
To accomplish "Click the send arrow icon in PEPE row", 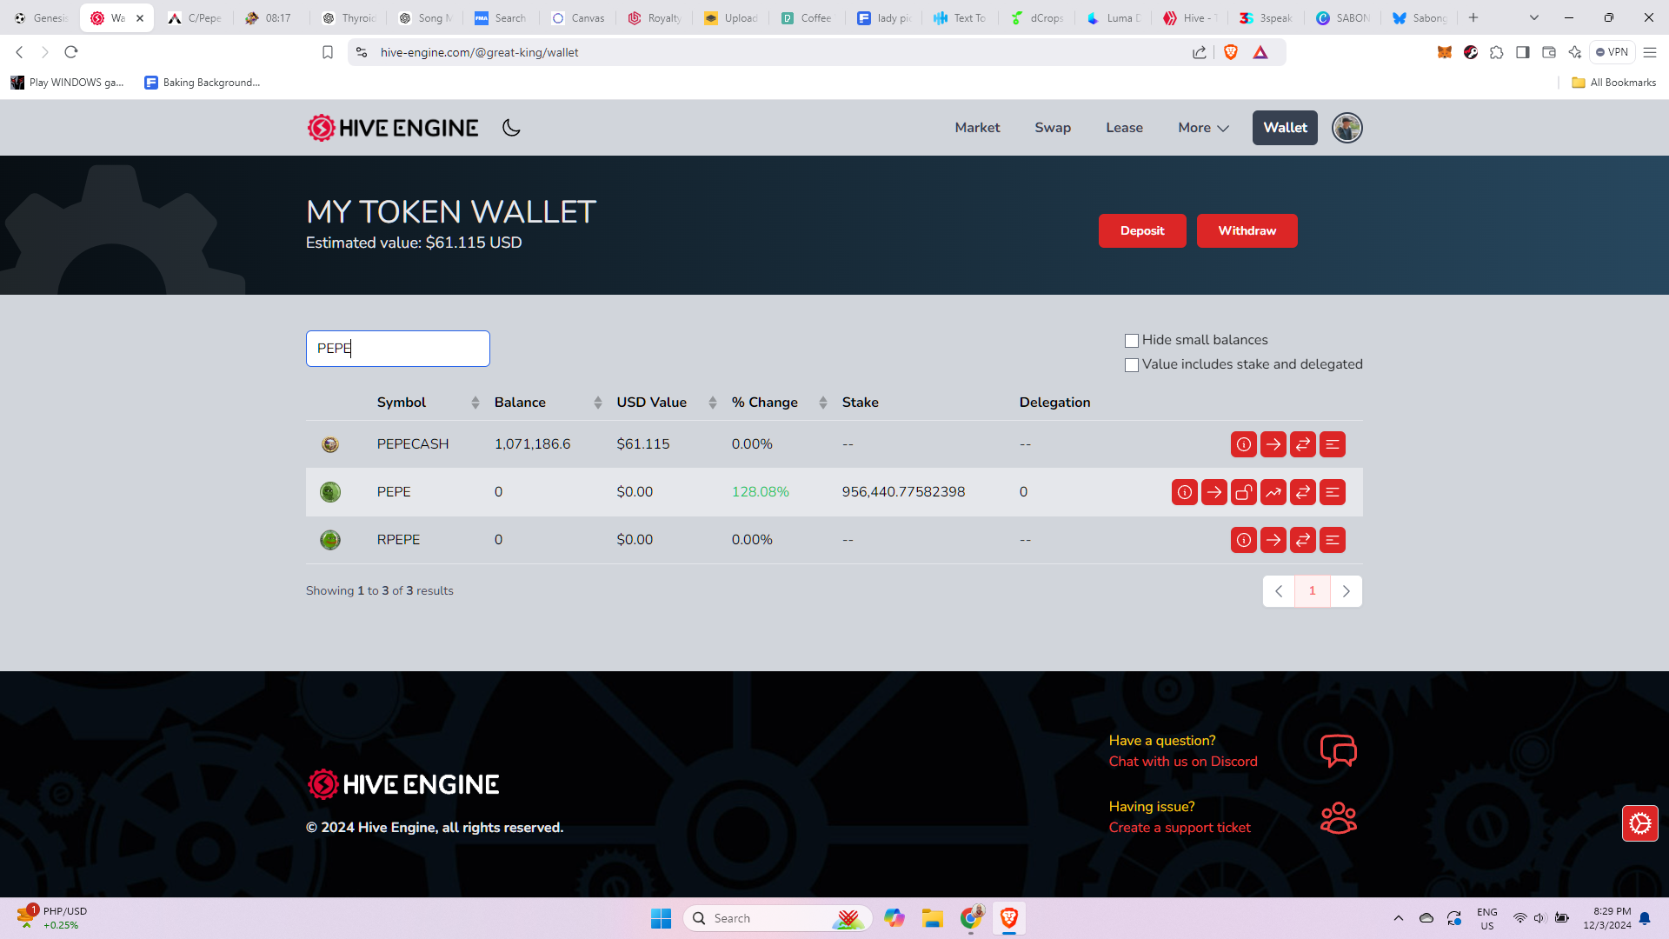I will click(1214, 492).
